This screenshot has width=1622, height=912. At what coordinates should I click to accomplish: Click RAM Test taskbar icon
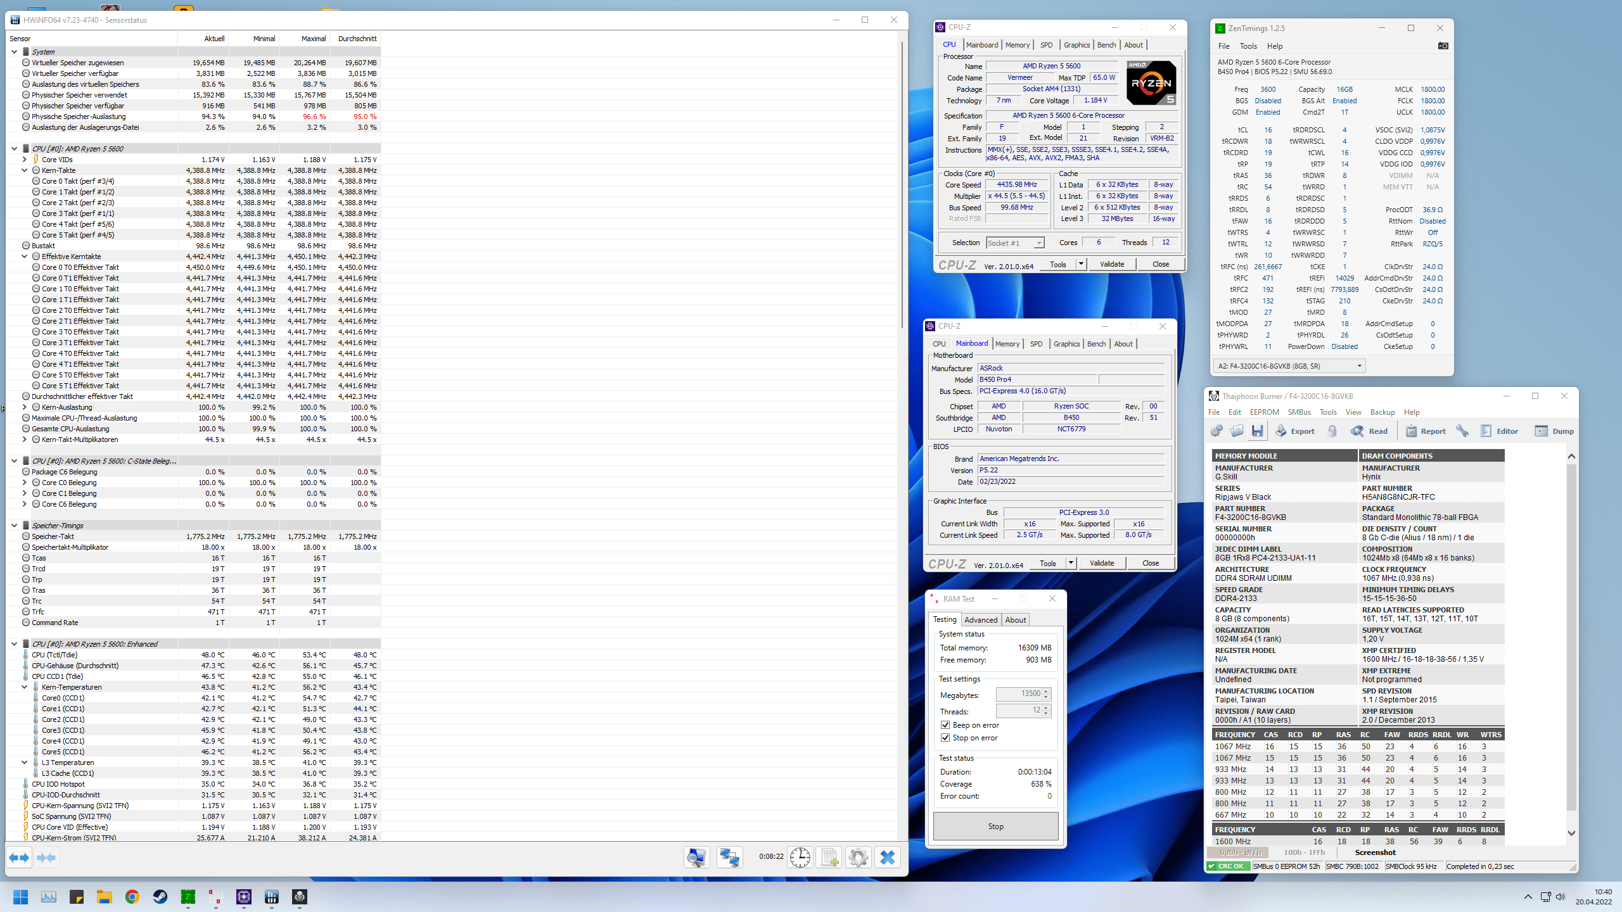(x=216, y=897)
